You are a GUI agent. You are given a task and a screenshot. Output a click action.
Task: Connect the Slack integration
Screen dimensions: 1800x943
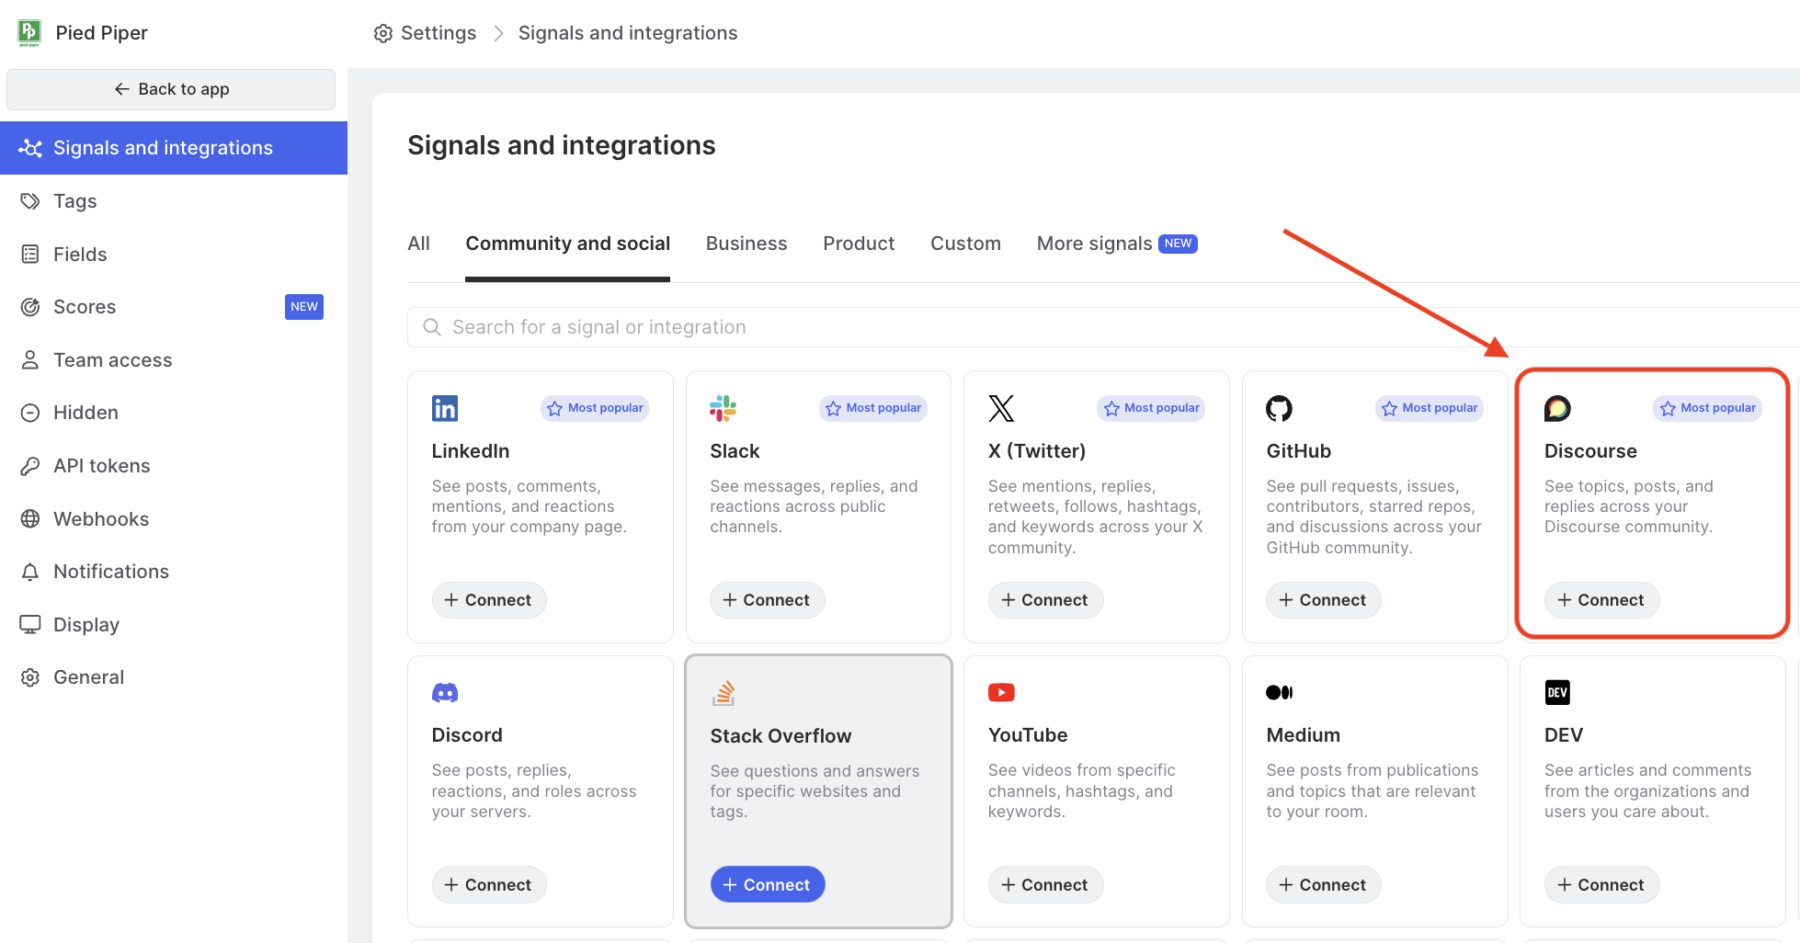pyautogui.click(x=767, y=600)
